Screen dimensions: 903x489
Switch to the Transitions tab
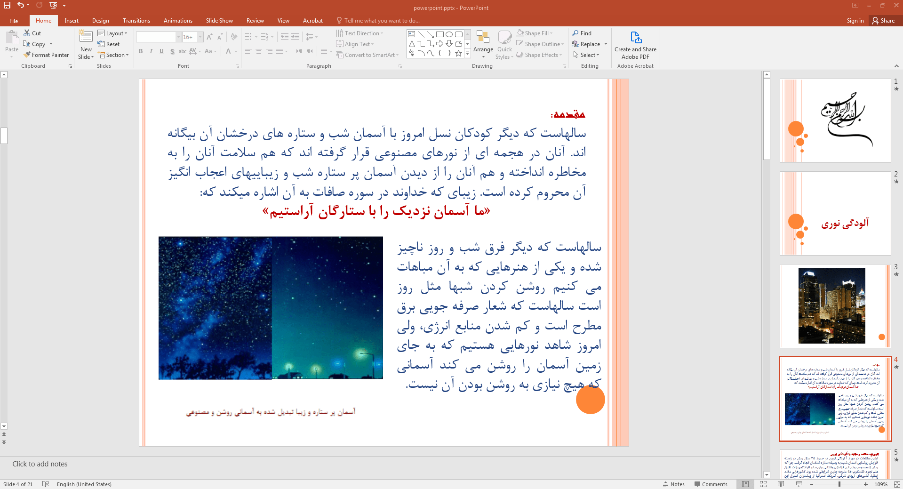click(x=136, y=20)
